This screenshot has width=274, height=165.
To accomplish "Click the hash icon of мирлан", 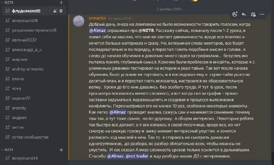I will 7,59.
